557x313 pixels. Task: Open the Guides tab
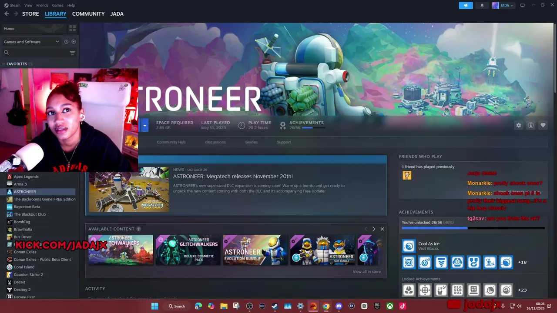[x=251, y=142]
